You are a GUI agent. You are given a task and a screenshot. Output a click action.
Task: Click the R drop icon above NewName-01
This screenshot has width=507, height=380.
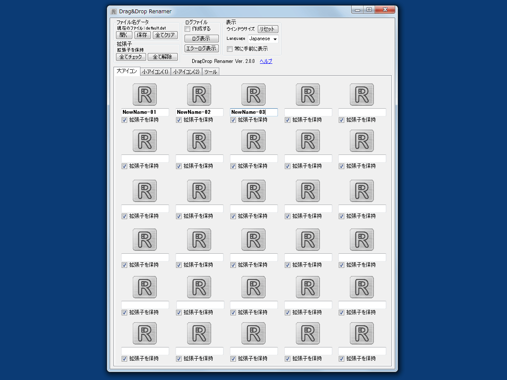coord(145,95)
